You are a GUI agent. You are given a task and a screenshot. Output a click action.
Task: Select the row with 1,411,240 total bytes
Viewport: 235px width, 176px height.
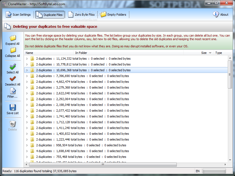pos(126,128)
